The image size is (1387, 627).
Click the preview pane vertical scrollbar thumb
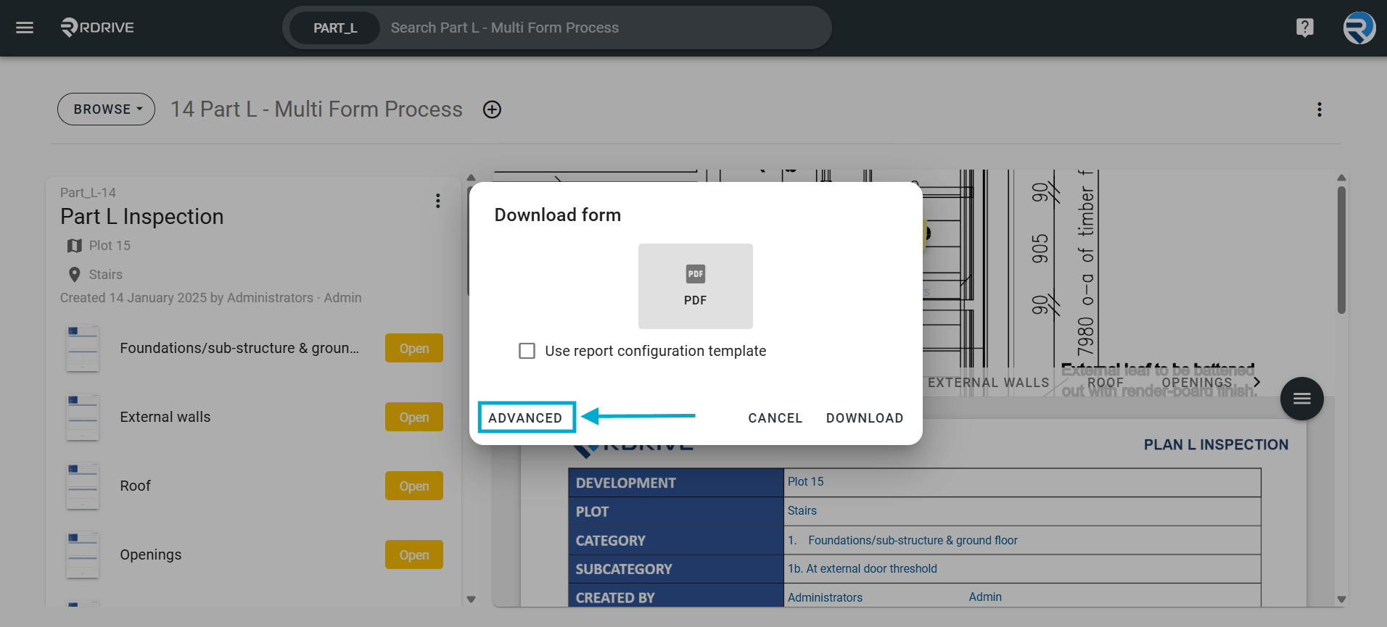point(1341,250)
